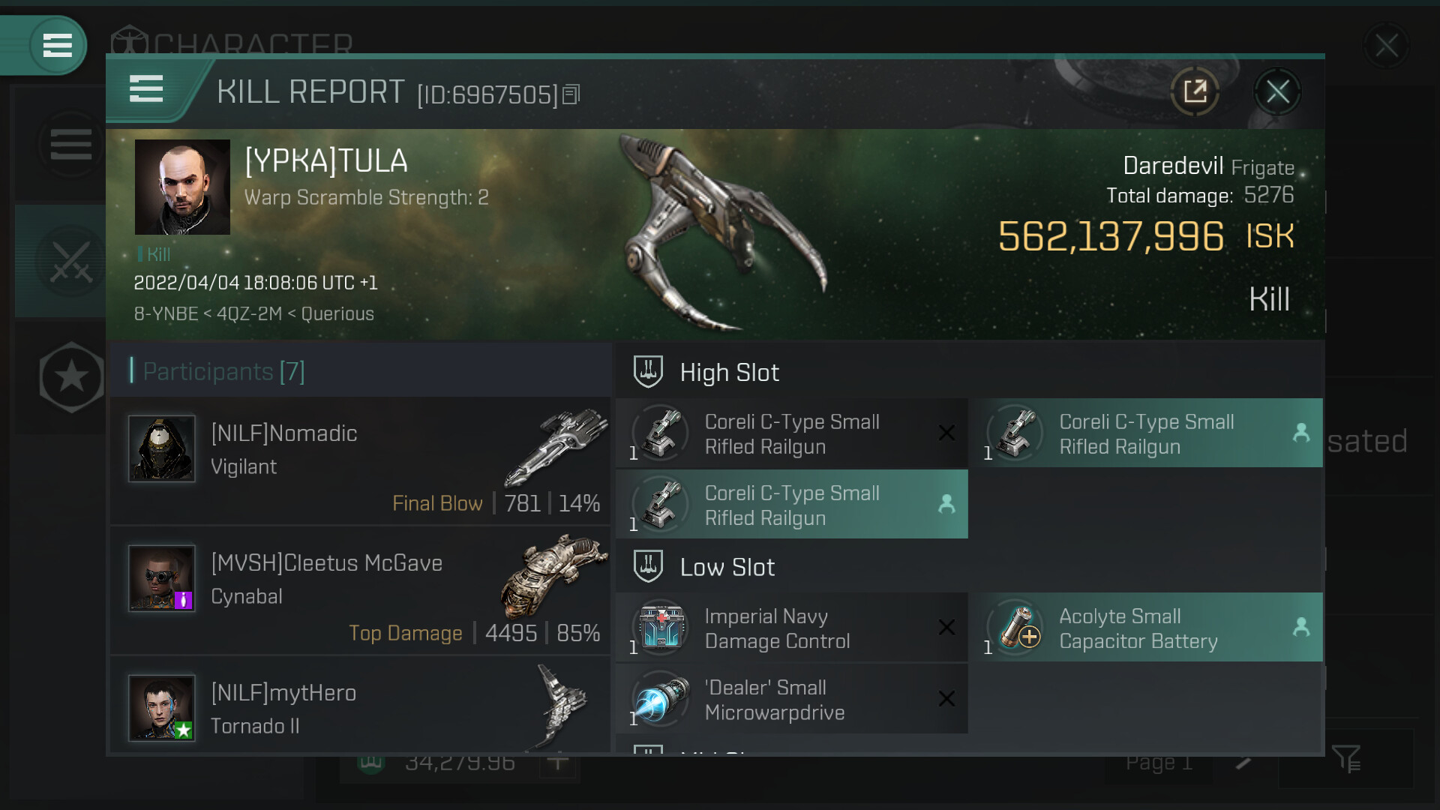Image resolution: width=1440 pixels, height=810 pixels.
Task: View TULA's character portrait
Action: point(182,187)
